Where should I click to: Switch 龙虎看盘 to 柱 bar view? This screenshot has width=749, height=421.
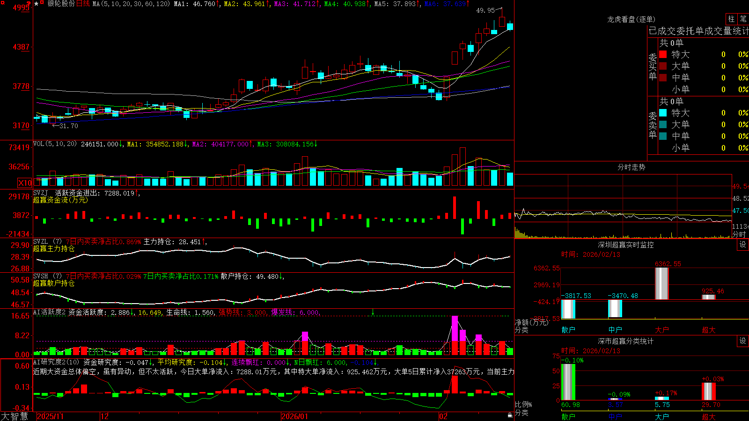[x=731, y=19]
